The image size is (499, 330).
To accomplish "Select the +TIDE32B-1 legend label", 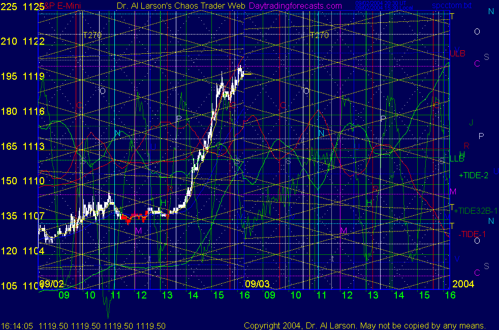I will coord(476,211).
